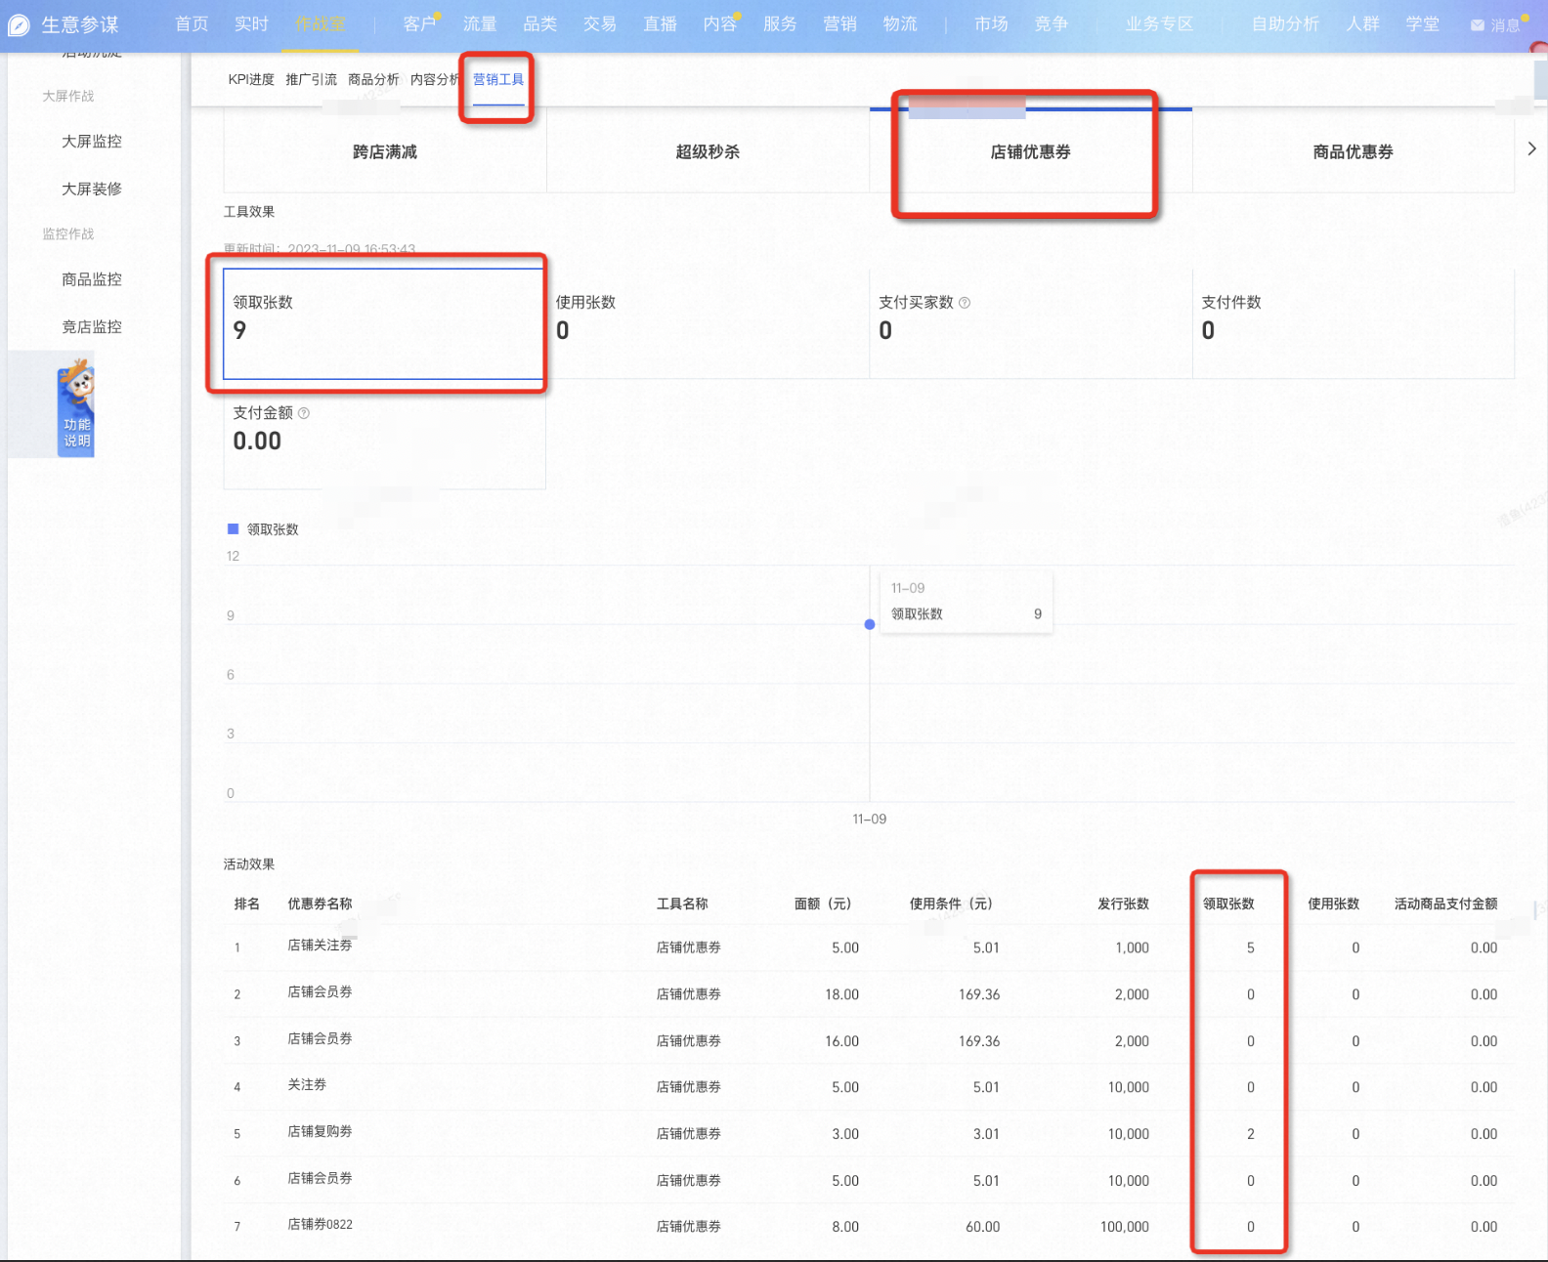Screen dimensions: 1548x1262
Task: Click 店铺关注券 coupon name in row 1
Action: coord(320,946)
